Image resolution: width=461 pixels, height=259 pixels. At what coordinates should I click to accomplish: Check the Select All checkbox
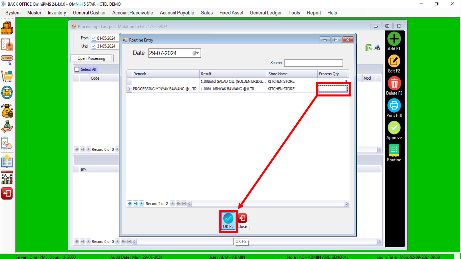[77, 69]
